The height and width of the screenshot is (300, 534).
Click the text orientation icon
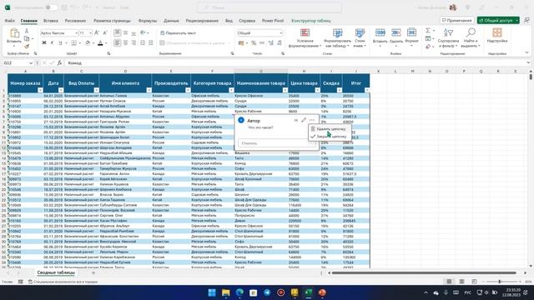[x=143, y=33]
